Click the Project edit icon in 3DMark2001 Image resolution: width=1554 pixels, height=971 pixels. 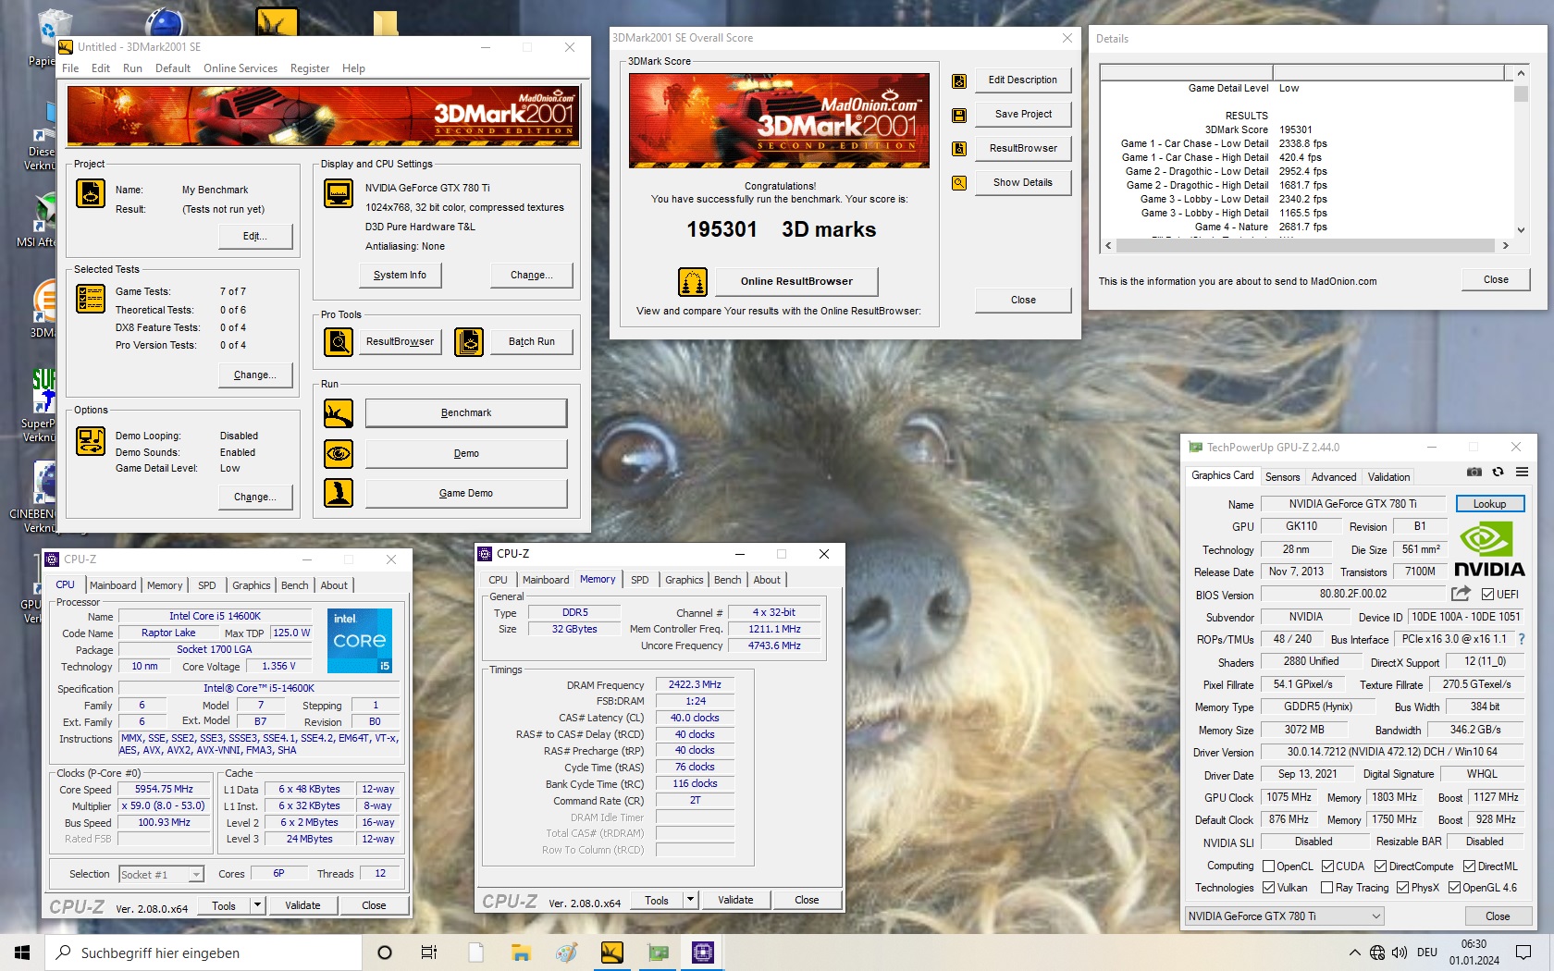coord(91,193)
